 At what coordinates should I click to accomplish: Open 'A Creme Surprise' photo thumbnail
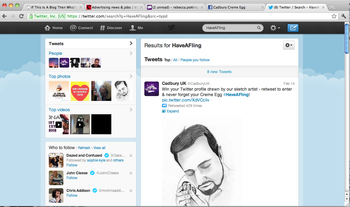59,91
